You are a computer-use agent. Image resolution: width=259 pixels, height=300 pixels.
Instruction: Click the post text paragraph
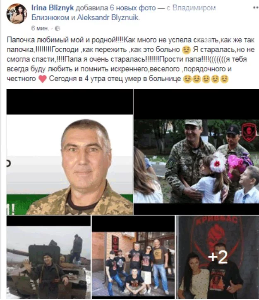131,59
